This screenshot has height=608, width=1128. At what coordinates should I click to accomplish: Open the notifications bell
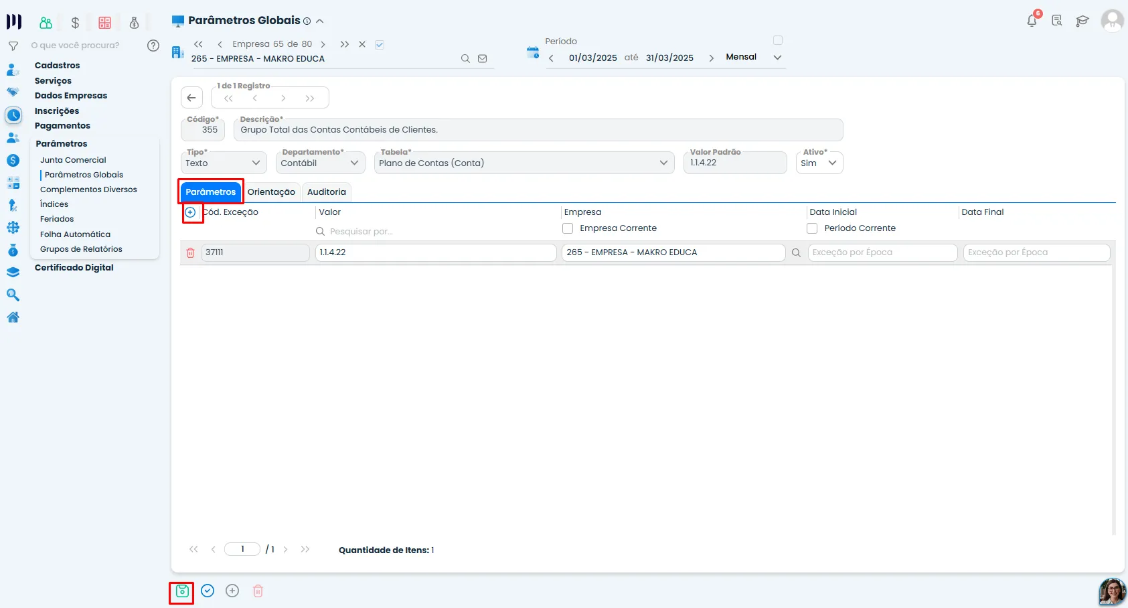click(x=1032, y=21)
